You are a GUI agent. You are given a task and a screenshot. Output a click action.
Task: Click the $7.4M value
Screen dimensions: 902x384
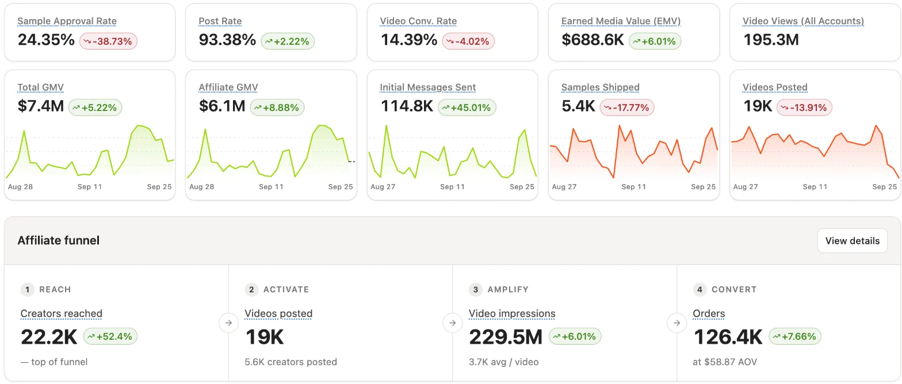(40, 106)
